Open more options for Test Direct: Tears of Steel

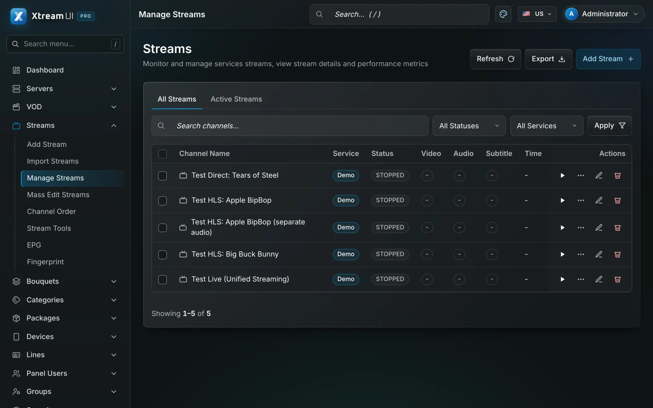click(x=581, y=176)
